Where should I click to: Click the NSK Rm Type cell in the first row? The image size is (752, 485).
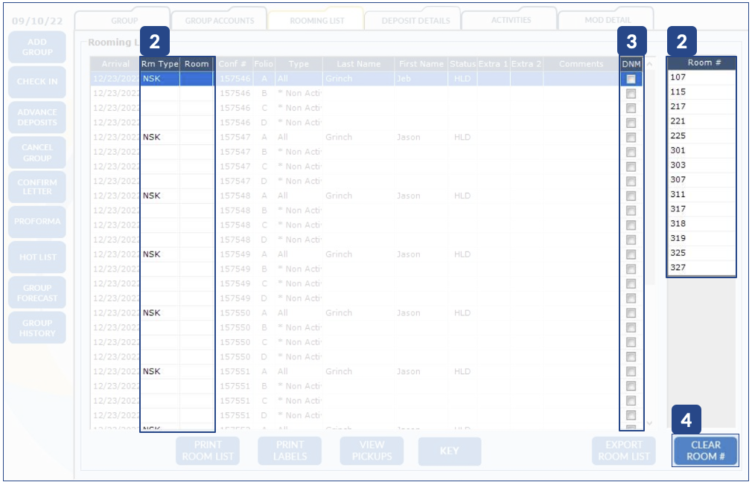[x=159, y=78]
